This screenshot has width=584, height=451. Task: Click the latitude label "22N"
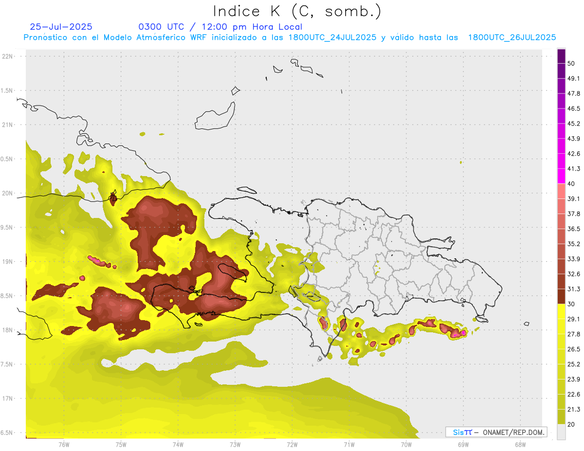(x=7, y=56)
